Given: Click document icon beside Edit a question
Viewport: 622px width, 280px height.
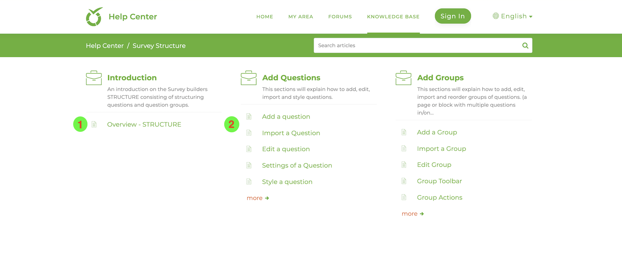Looking at the screenshot, I should (249, 149).
